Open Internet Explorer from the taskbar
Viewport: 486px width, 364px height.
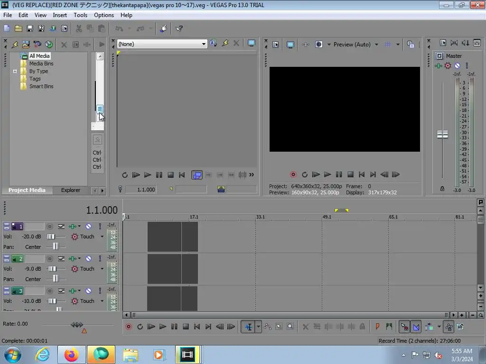pyautogui.click(x=42, y=355)
